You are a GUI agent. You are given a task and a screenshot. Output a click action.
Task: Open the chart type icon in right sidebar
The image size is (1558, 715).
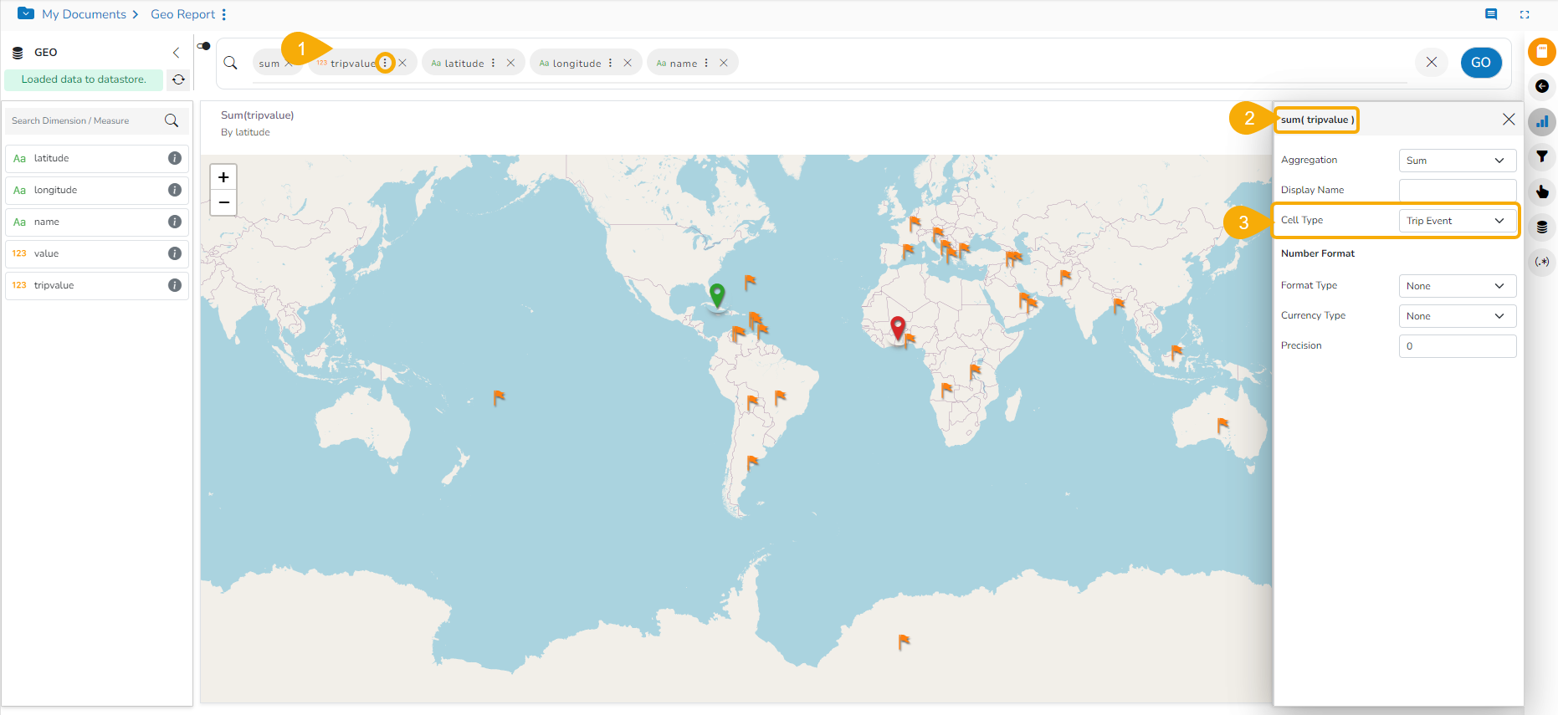(1541, 122)
